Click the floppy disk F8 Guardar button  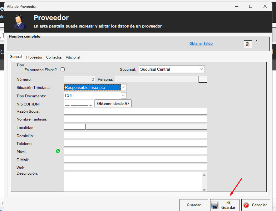224,205
